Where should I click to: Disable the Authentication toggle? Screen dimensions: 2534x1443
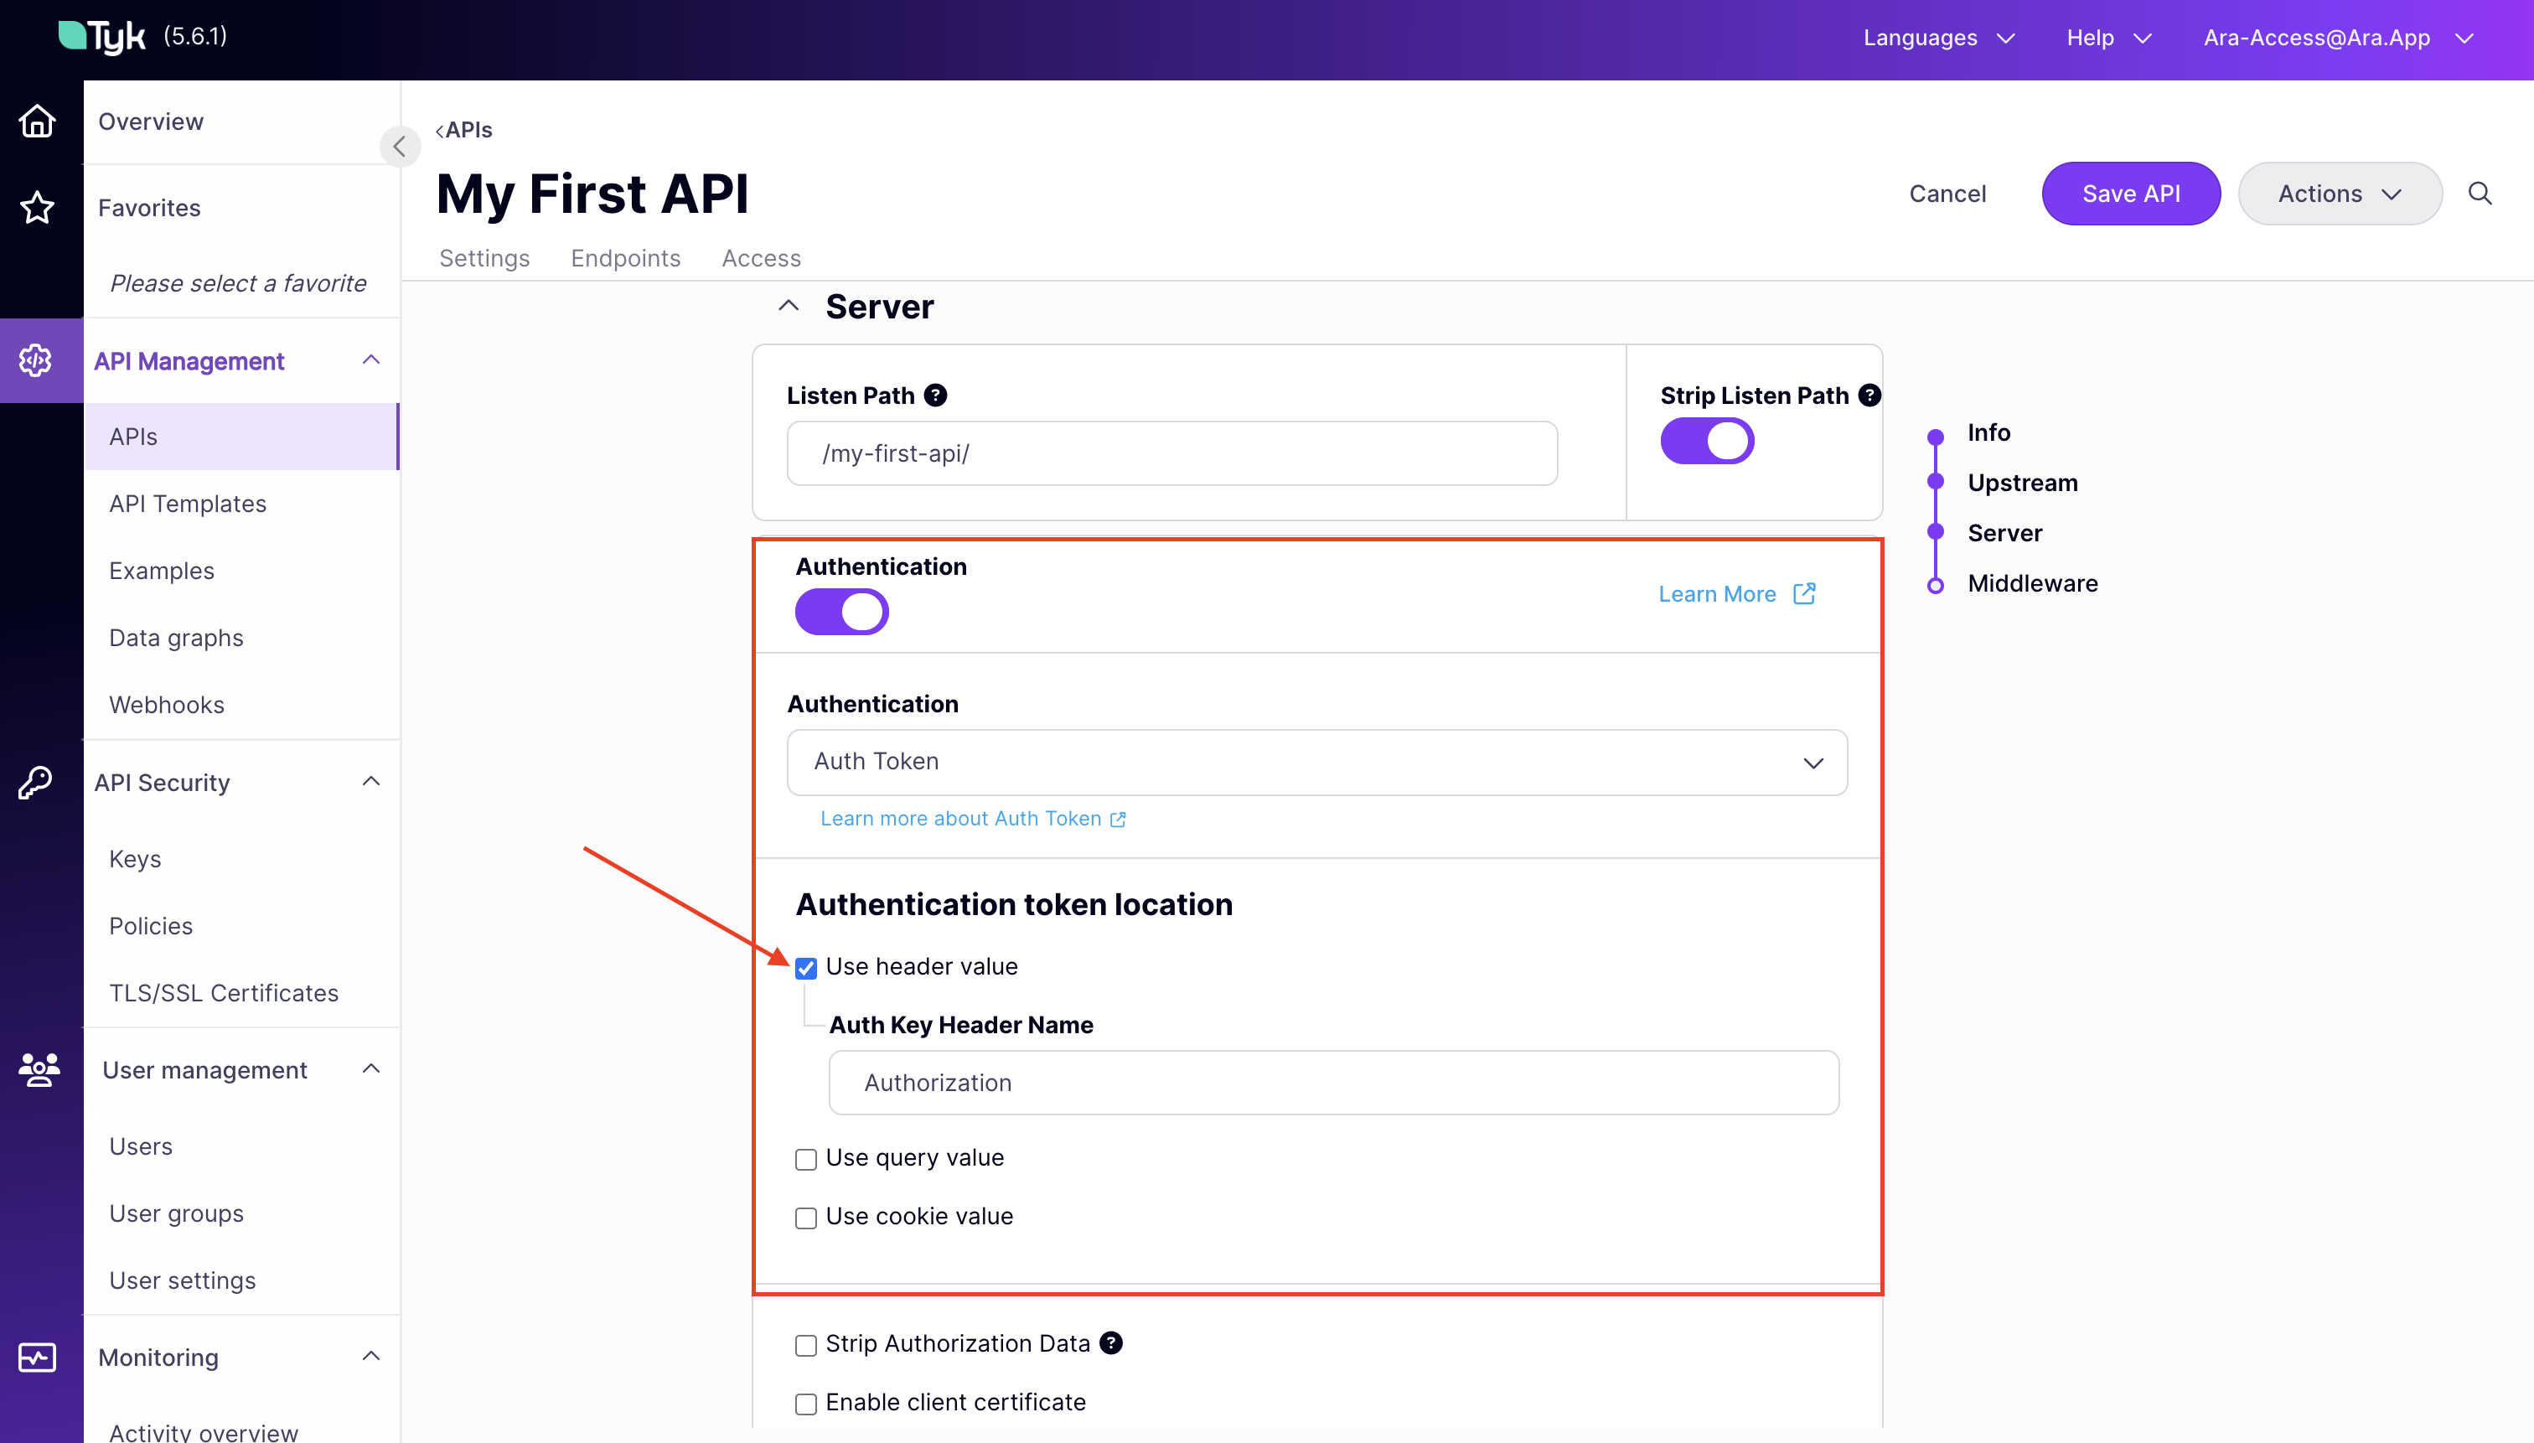(841, 612)
